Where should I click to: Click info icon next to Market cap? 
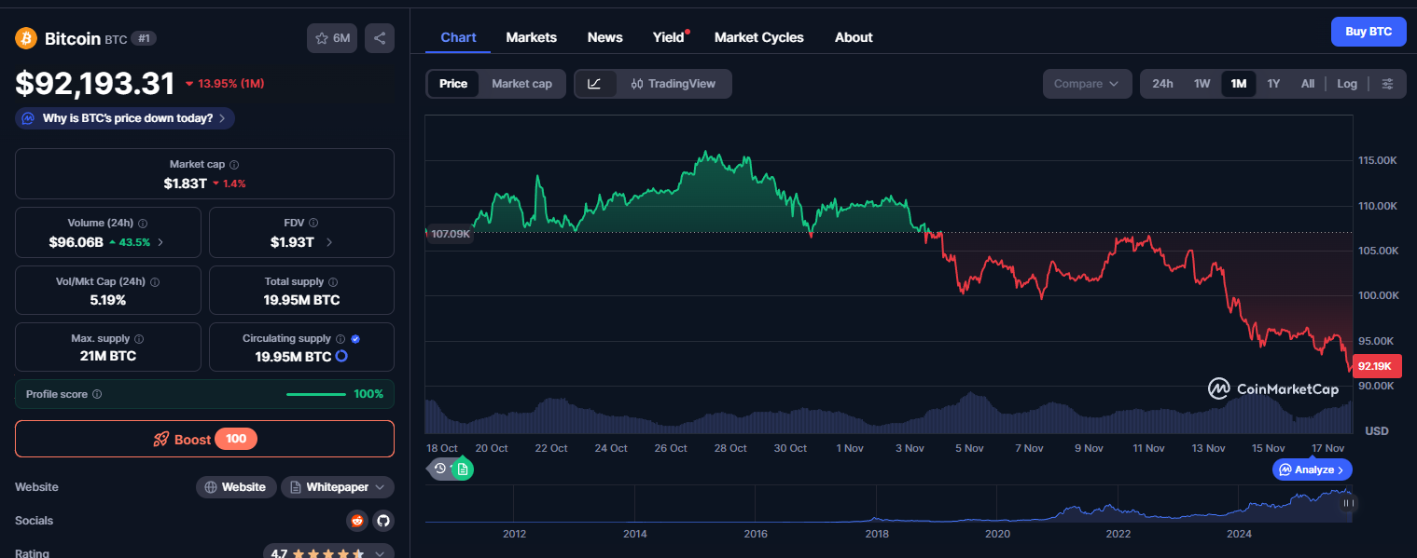pos(234,165)
